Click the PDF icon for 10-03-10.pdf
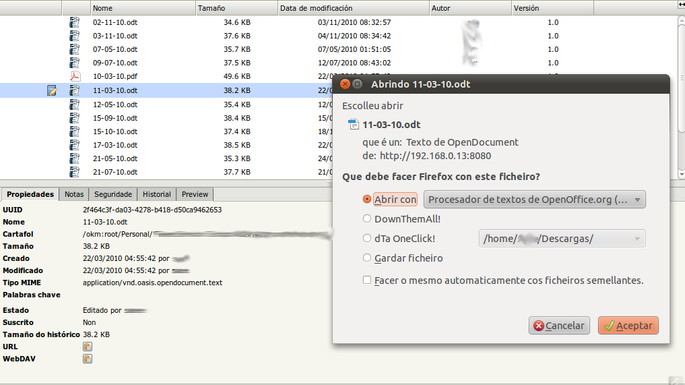The height and width of the screenshot is (385, 685). click(75, 76)
